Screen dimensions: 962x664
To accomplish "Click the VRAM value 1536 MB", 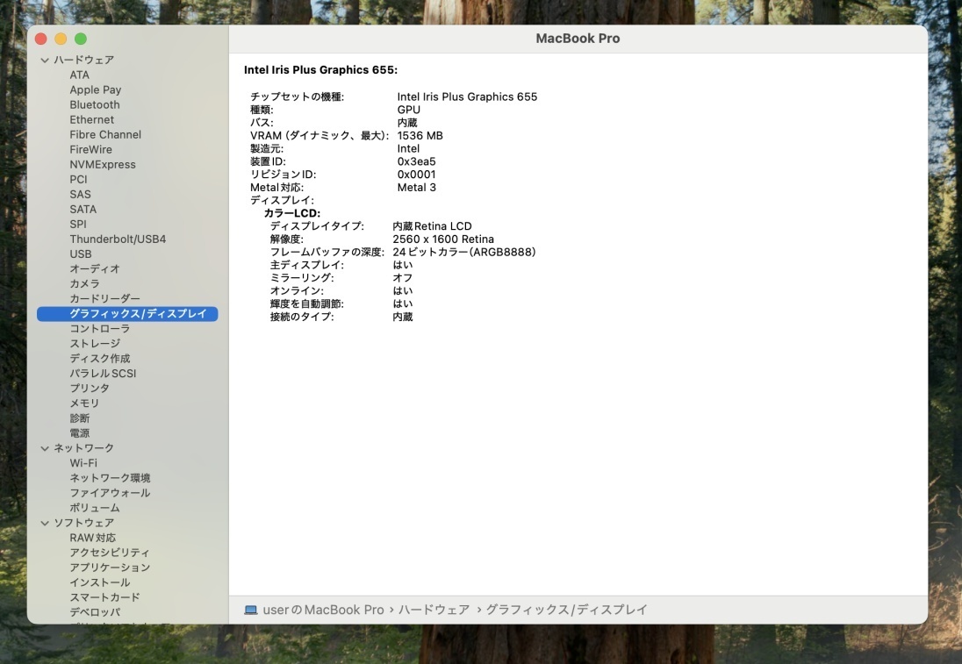I will click(420, 135).
